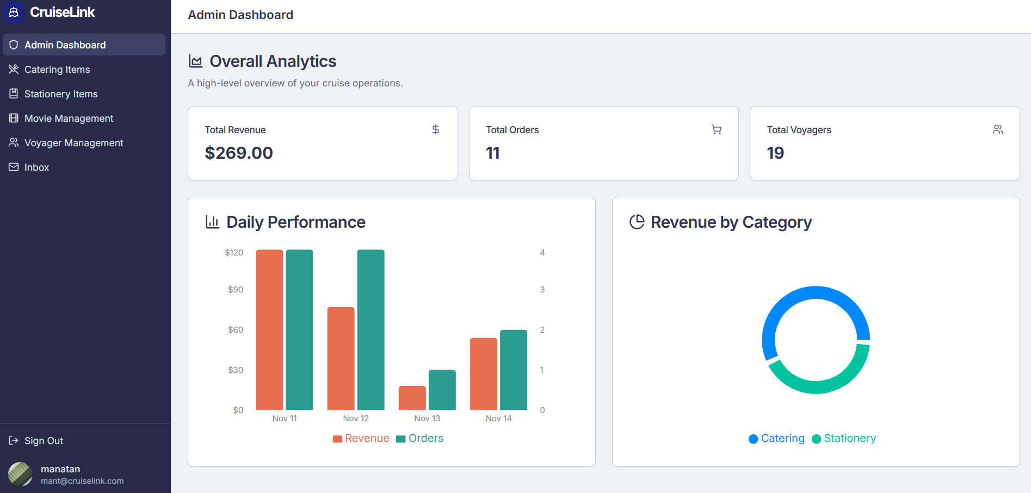Click the film icon for Movie Management
This screenshot has height=493, width=1031.
coord(14,118)
